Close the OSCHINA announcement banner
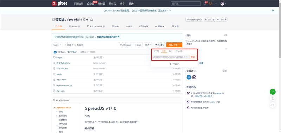The image size is (281, 133). [273, 11]
